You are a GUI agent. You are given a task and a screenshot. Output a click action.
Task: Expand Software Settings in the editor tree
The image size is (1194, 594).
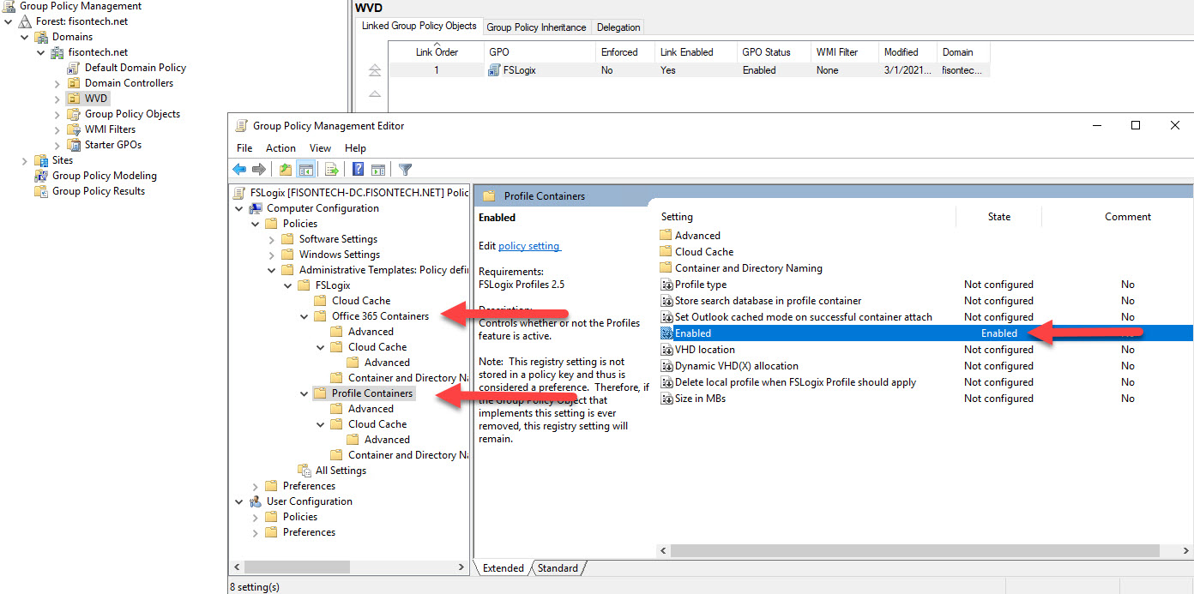[x=272, y=239]
